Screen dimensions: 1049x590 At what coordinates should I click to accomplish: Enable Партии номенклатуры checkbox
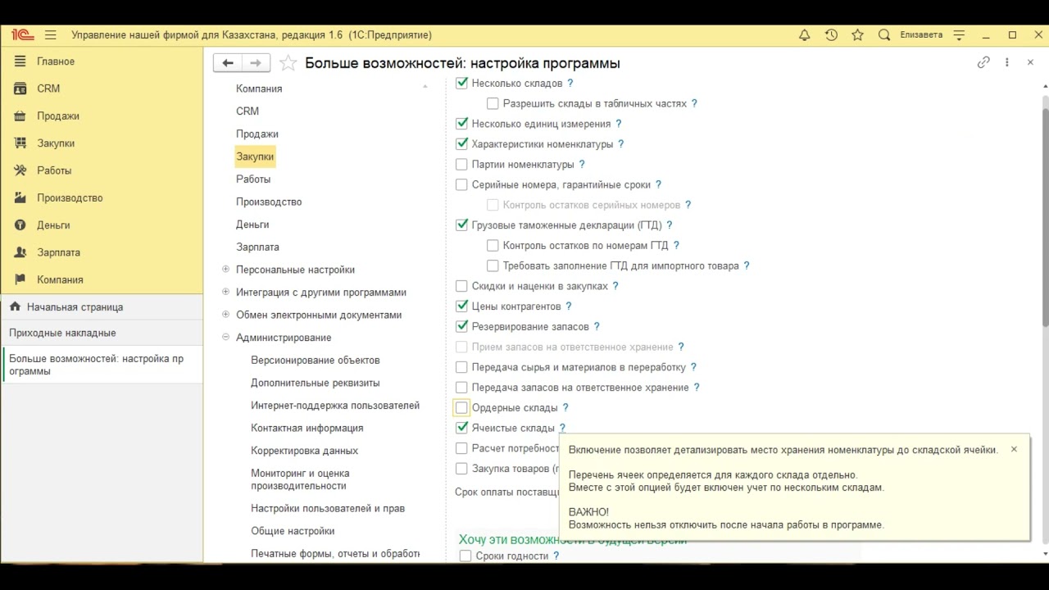[x=461, y=164]
